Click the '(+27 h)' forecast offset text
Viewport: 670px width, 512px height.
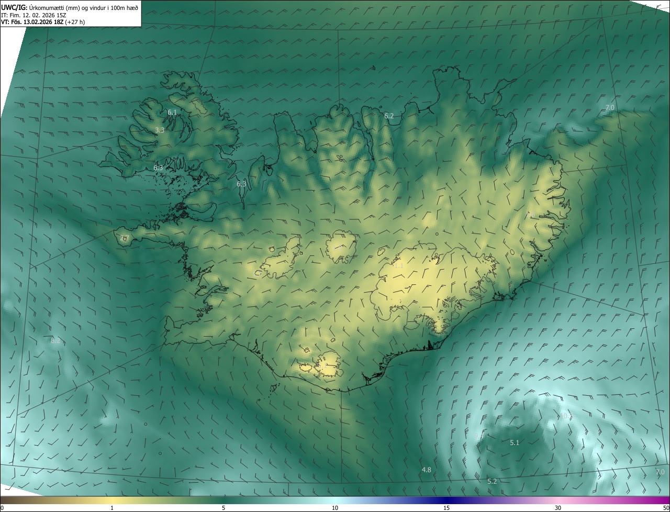[x=75, y=22]
